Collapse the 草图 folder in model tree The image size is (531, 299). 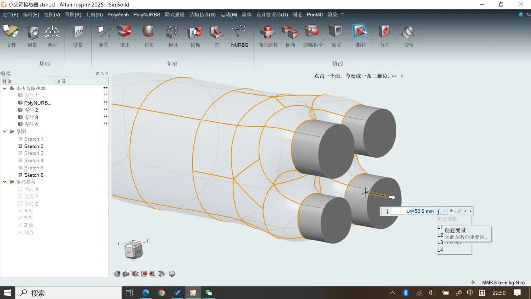click(5, 132)
